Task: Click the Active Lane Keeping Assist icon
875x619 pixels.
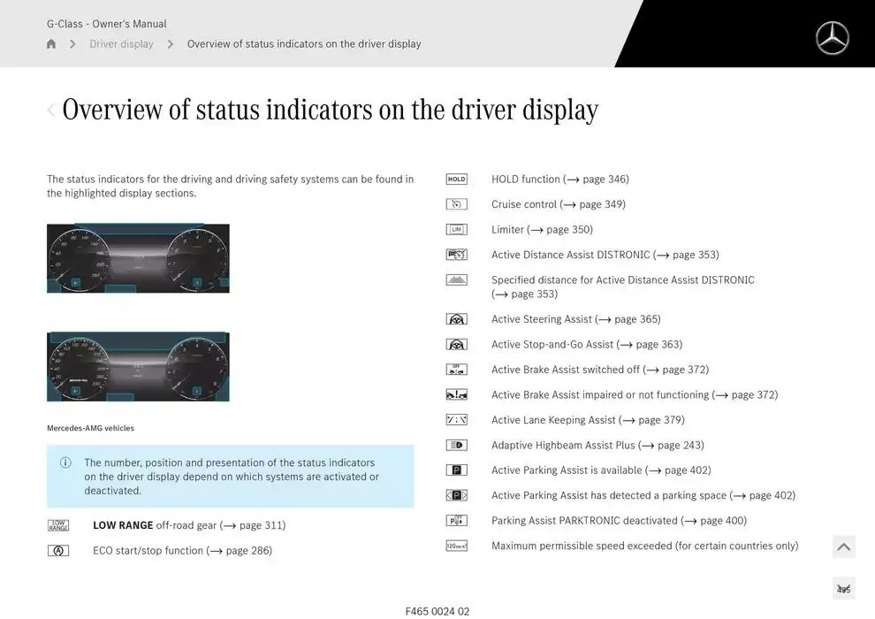Action: click(x=456, y=420)
